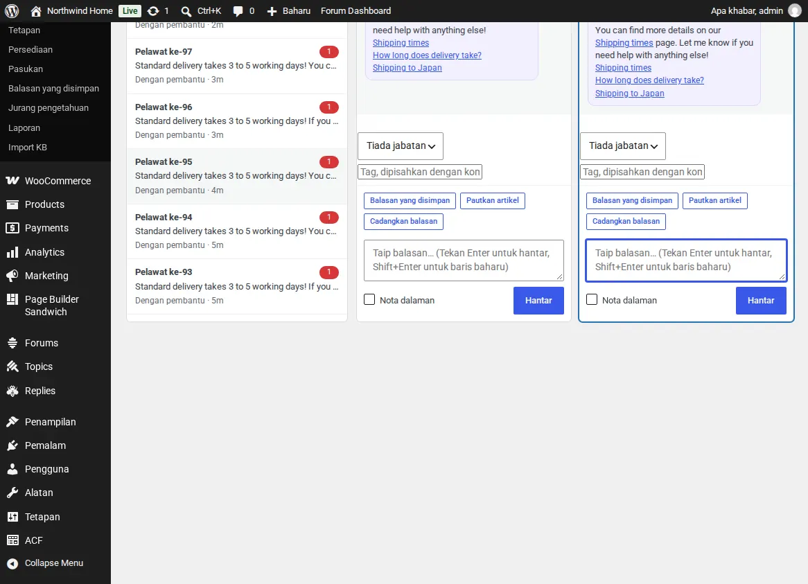Open Tiada jabatan dropdown in left panel
Screen dimensions: 808x584
click(x=401, y=146)
